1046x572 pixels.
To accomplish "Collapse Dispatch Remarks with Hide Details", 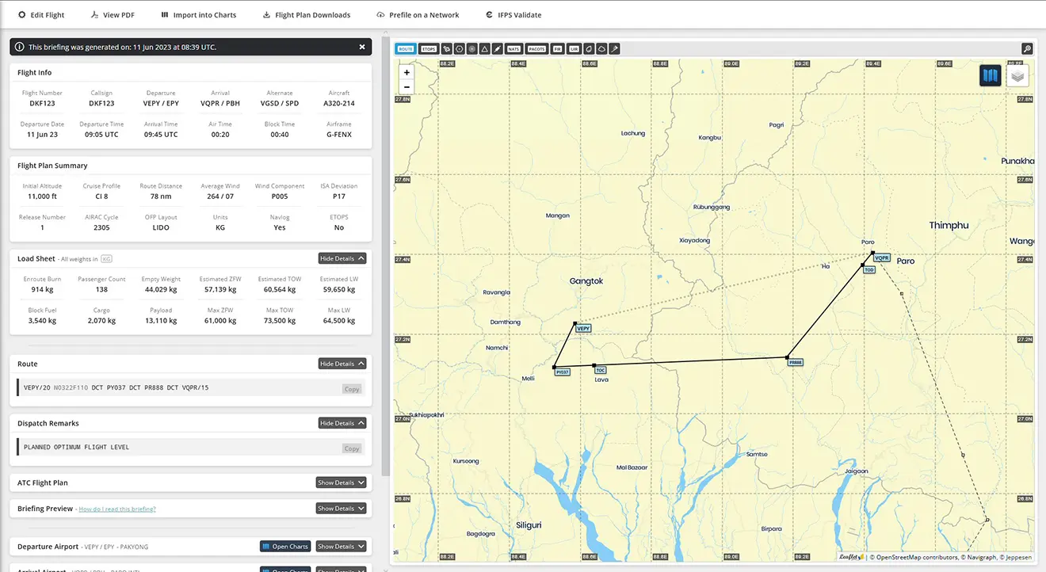I will [x=342, y=423].
